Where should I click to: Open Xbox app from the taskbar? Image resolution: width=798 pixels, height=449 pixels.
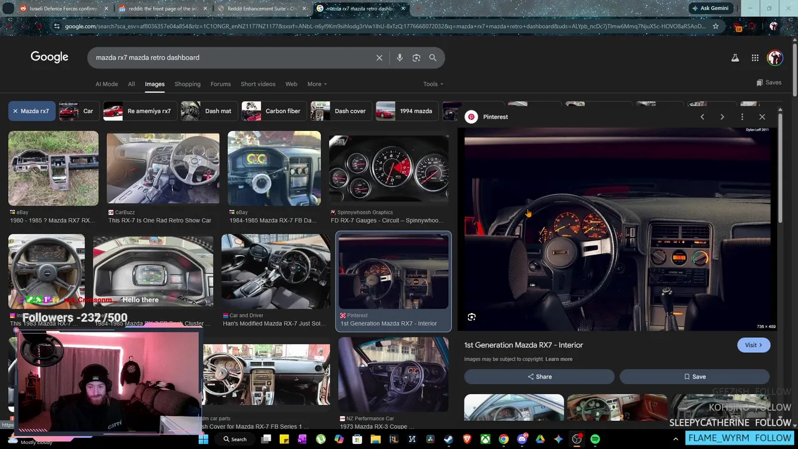pyautogui.click(x=485, y=439)
